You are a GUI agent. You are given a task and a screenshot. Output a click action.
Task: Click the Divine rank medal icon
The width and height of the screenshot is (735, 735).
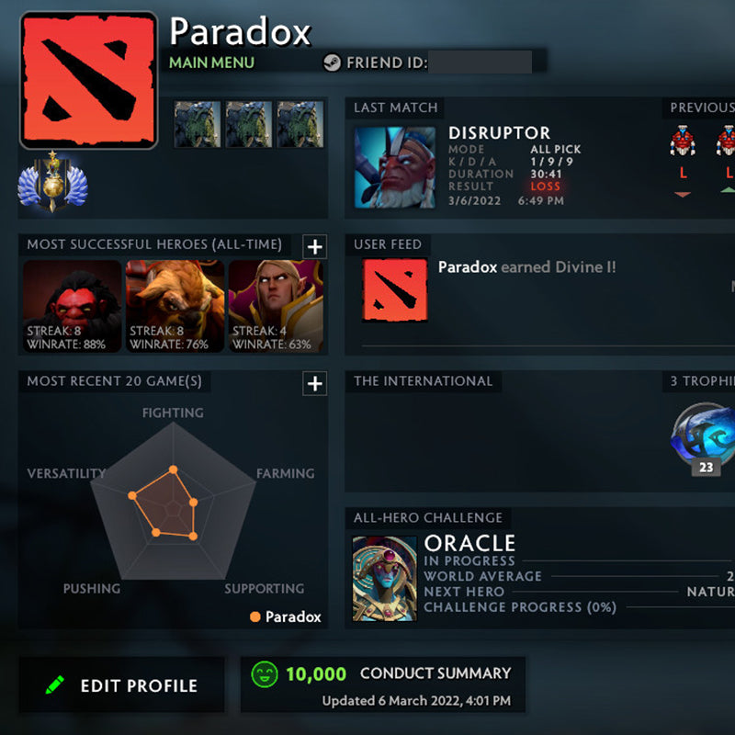[x=52, y=182]
